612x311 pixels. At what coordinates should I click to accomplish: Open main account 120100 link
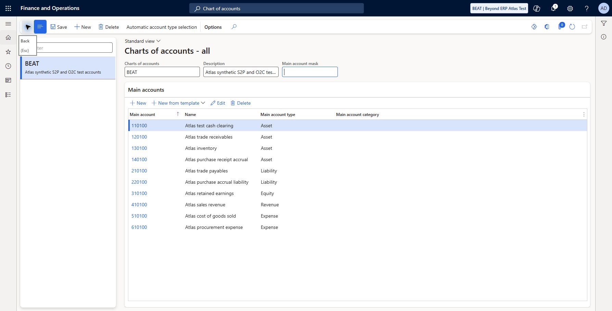tap(139, 137)
